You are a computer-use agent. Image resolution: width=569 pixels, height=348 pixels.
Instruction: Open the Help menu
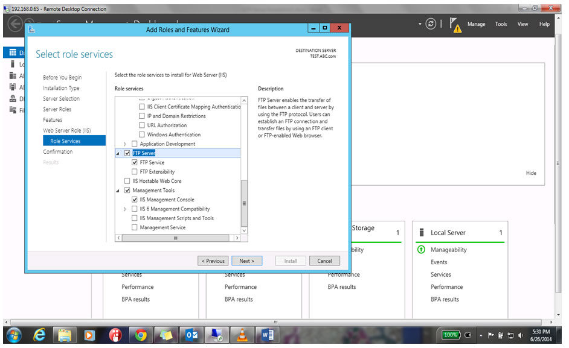pos(544,24)
